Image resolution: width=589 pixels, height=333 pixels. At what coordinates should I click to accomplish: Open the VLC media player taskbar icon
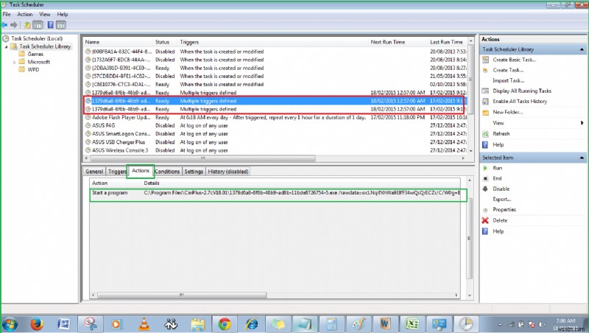144,323
